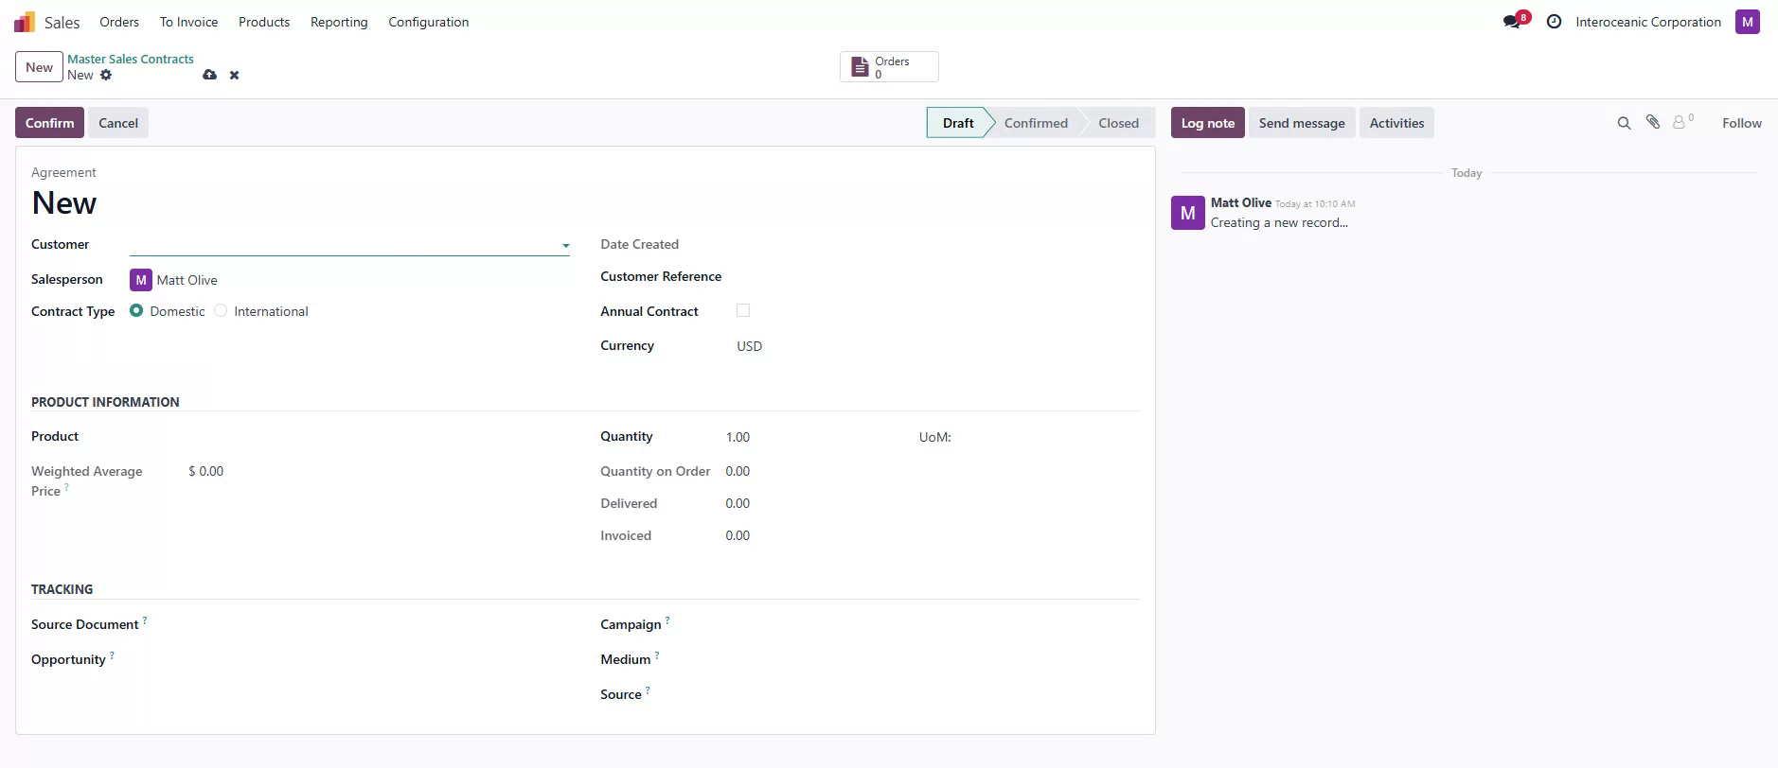Show Source Document help tooltip

coord(145,620)
